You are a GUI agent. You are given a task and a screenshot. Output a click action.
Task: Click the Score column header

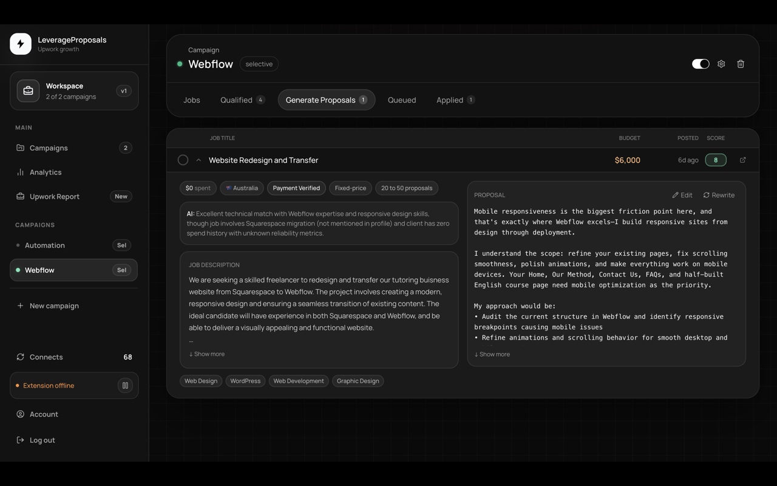click(716, 138)
